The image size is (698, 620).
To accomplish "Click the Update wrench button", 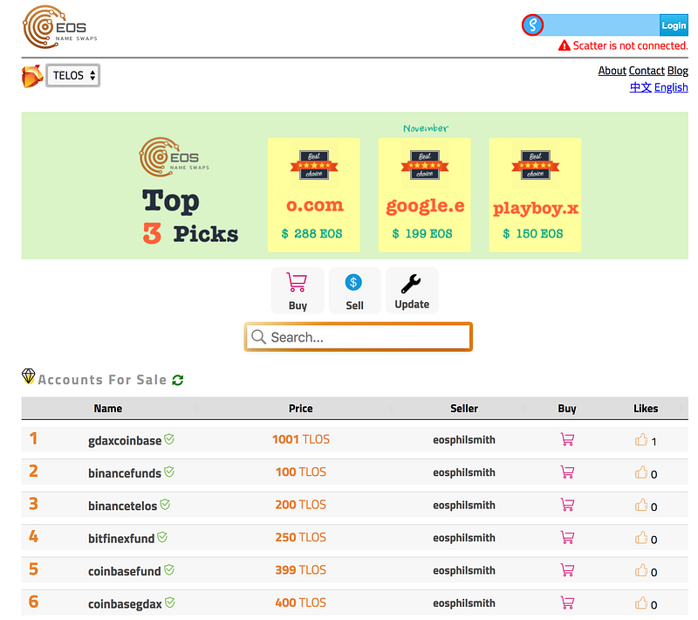I will point(412,291).
